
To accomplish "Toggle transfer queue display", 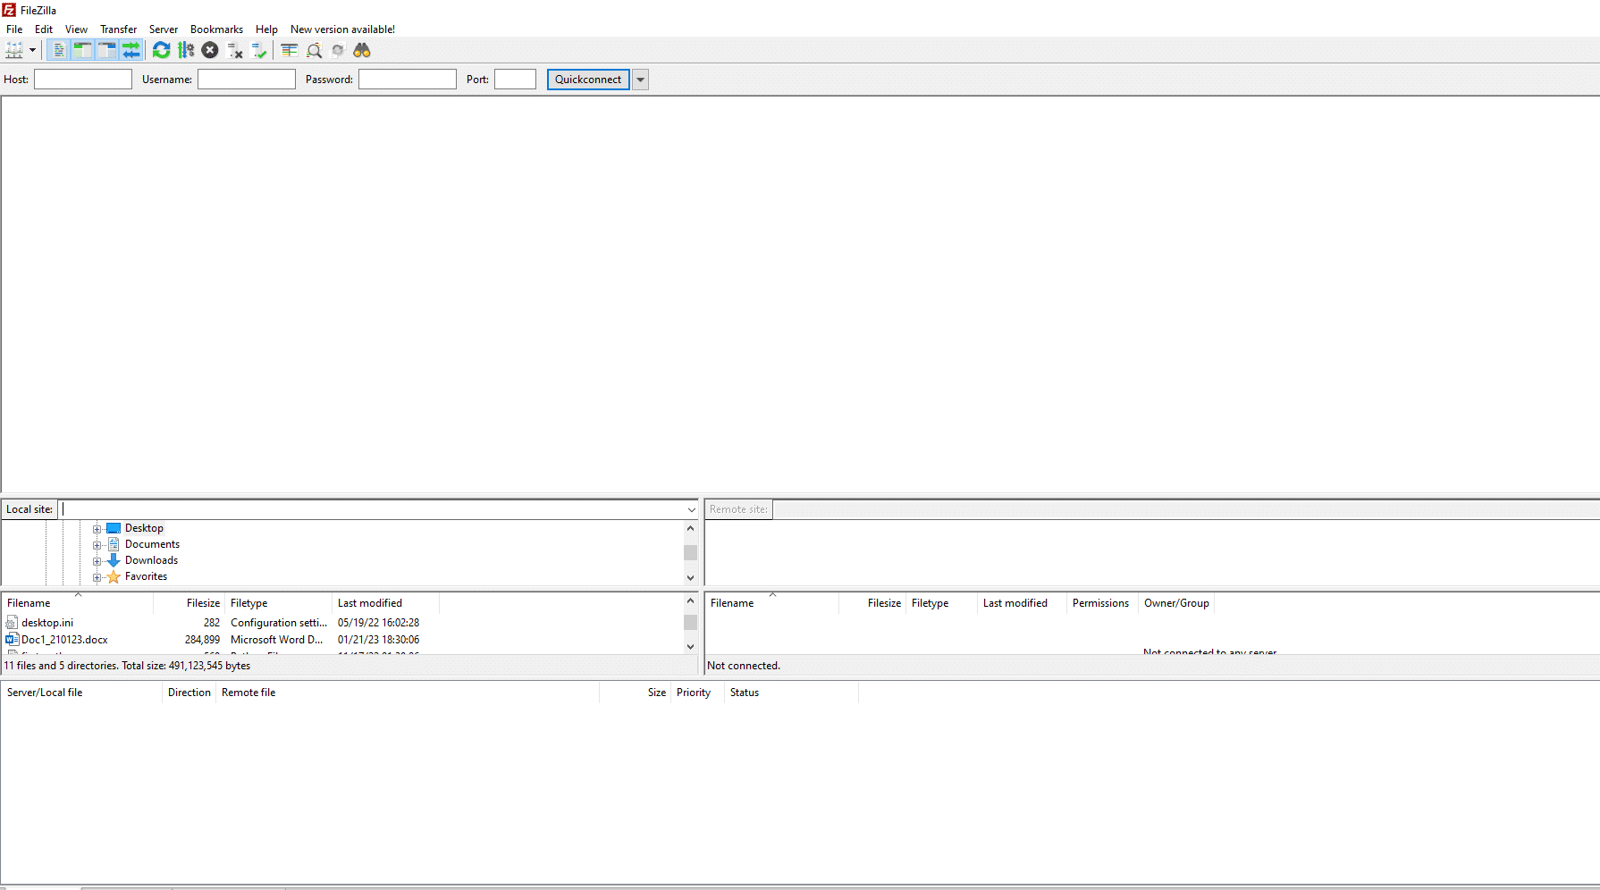I will tap(131, 50).
